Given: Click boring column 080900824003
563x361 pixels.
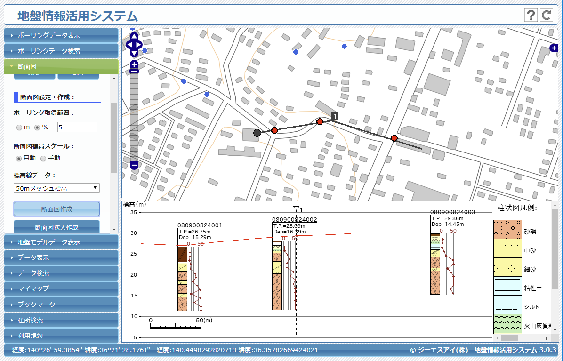Looking at the screenshot, I should 435,264.
